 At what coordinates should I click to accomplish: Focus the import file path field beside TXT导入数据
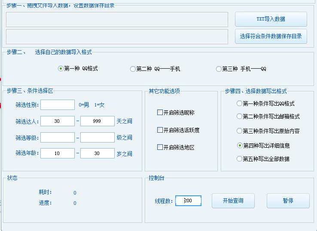pos(117,19)
